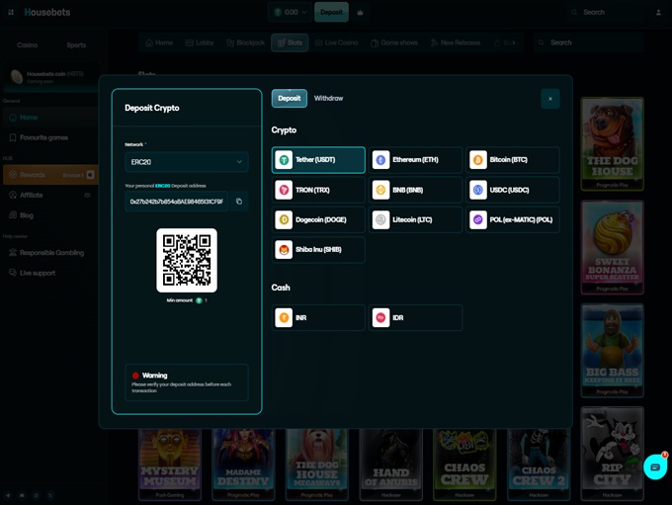Close the deposit dialog
672x505 pixels.
550,99
